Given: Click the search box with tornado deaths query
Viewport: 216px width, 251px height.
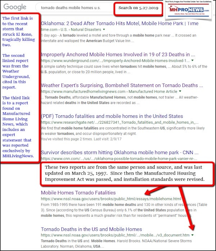Looking at the screenshot, I should (x=74, y=8).
